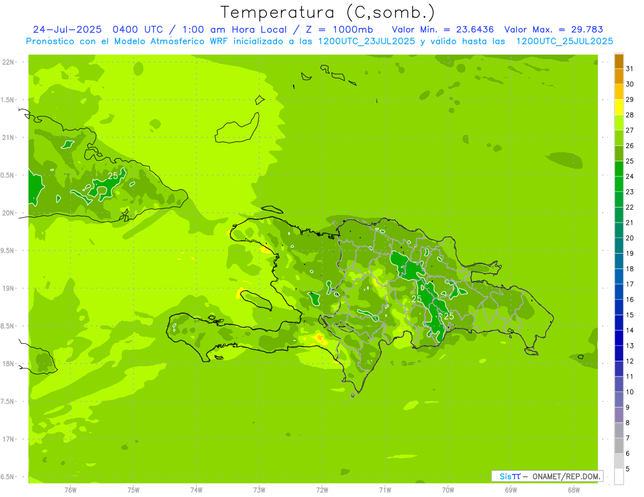The width and height of the screenshot is (644, 497).
Task: Click the "75W" longitude label
Action: tap(134, 490)
